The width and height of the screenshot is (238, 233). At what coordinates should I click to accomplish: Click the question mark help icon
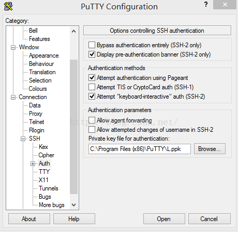tap(206, 4)
